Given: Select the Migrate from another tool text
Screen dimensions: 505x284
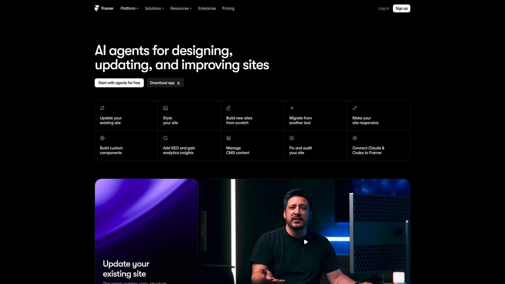Looking at the screenshot, I should coord(301,120).
